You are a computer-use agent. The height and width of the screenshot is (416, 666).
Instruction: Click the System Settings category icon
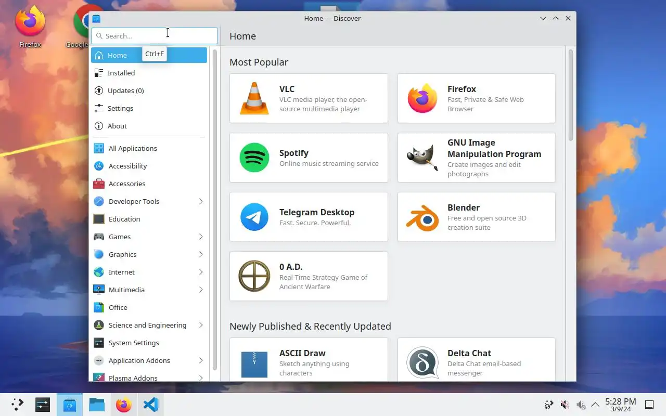(x=99, y=343)
